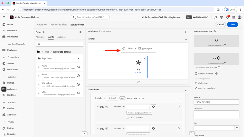The width and height of the screenshot is (244, 137).
Task: Save the audience
Action: [x=233, y=24]
